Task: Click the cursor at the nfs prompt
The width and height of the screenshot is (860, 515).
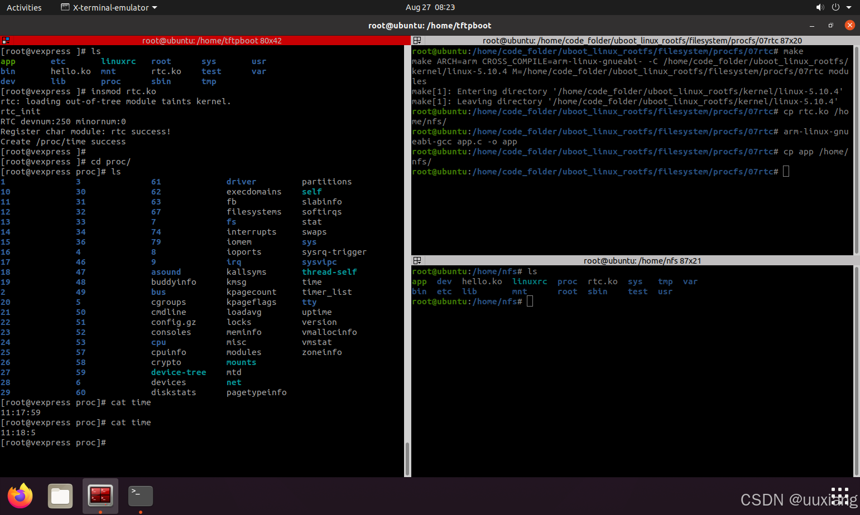Action: 530,302
